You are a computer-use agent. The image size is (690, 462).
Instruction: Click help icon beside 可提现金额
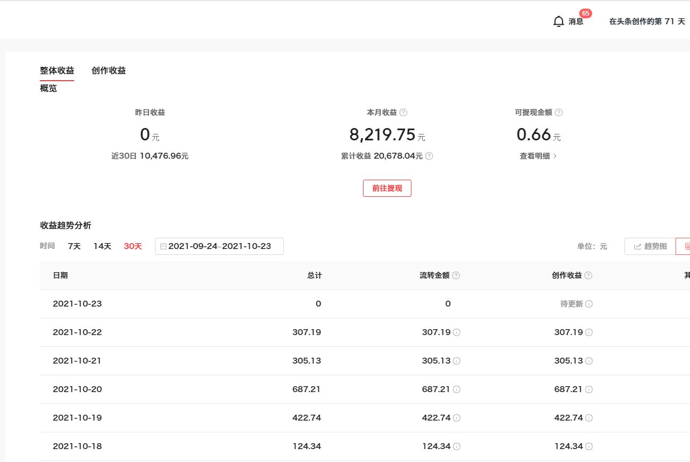(559, 112)
